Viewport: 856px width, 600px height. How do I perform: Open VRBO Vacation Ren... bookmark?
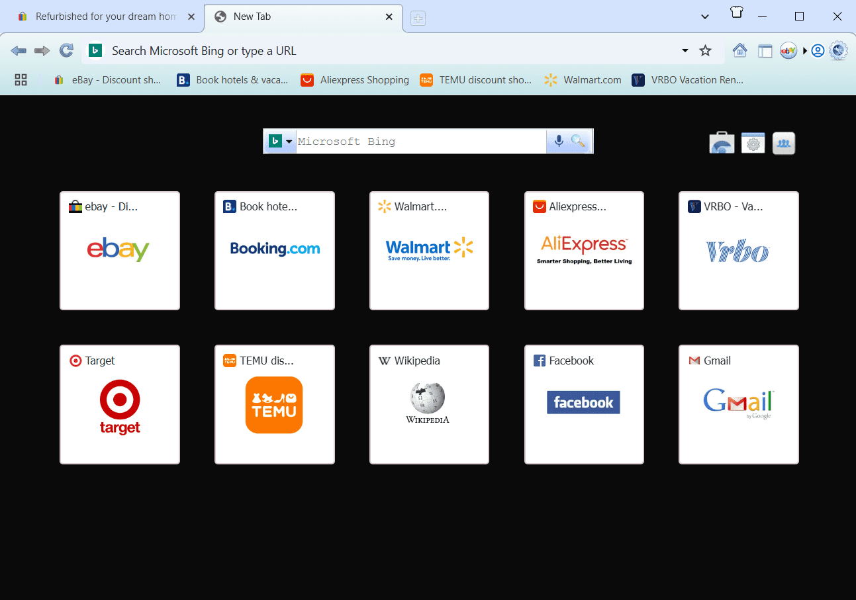(x=688, y=80)
